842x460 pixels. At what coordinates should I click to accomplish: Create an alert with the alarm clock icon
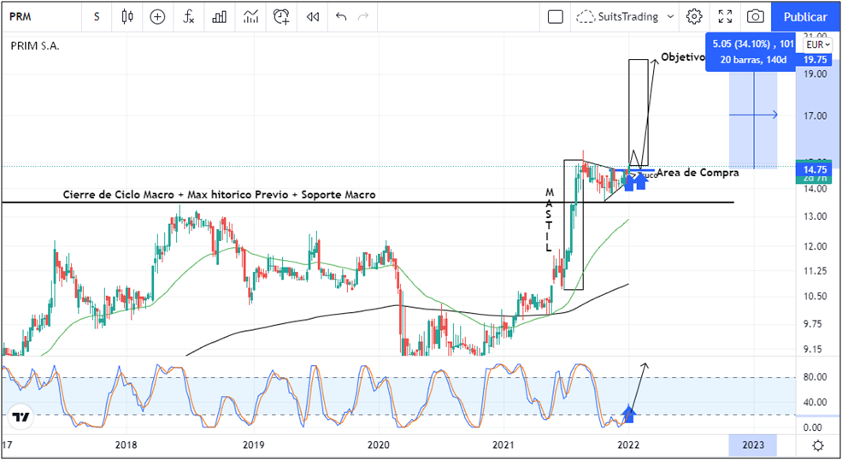coord(281,16)
